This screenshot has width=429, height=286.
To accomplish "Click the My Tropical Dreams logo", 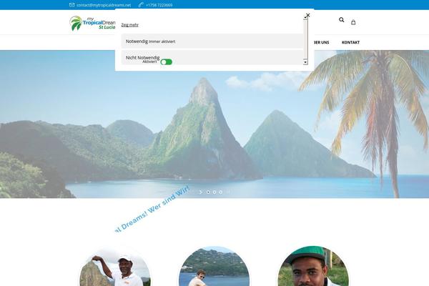I will (x=92, y=23).
